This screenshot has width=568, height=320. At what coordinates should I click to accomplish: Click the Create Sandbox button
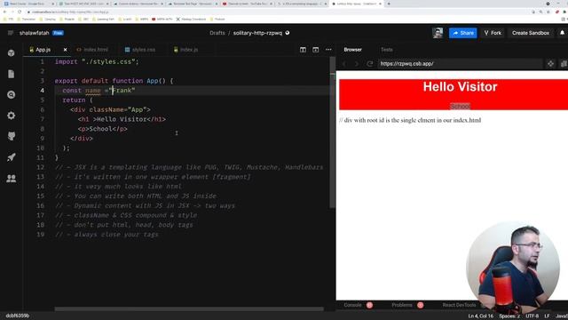531,33
